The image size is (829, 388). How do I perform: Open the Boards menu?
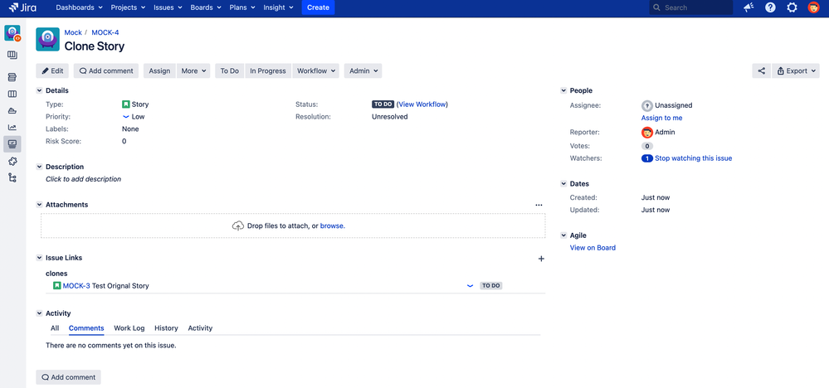click(x=205, y=7)
